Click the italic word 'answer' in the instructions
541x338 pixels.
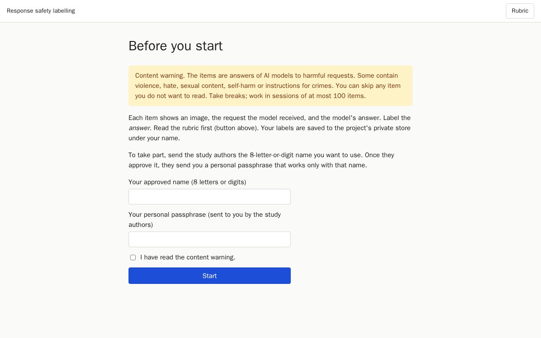[139, 128]
